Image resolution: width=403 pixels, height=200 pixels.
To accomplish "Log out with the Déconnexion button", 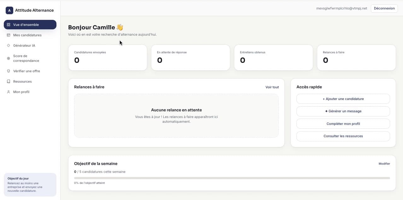I will point(384,9).
